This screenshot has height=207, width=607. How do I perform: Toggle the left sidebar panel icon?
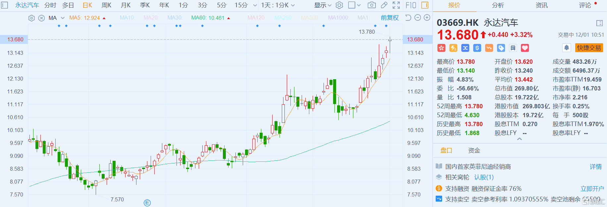(x=5, y=5)
